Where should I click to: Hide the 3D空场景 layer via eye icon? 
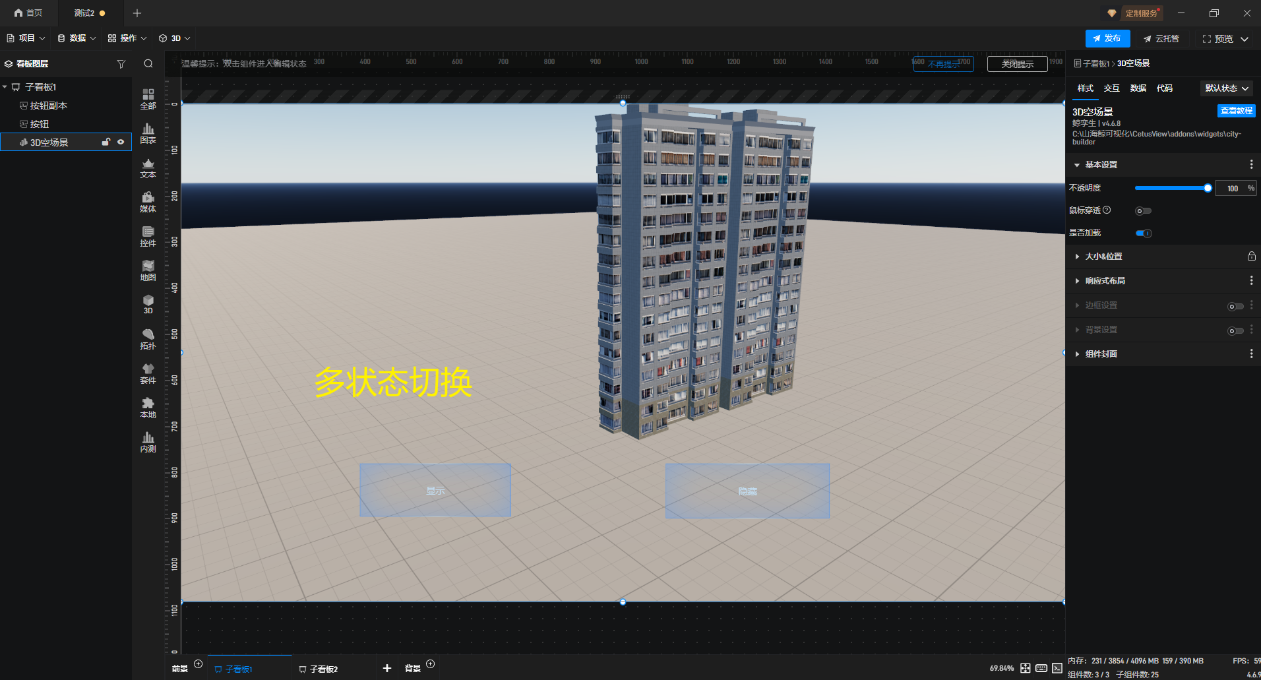tap(121, 142)
